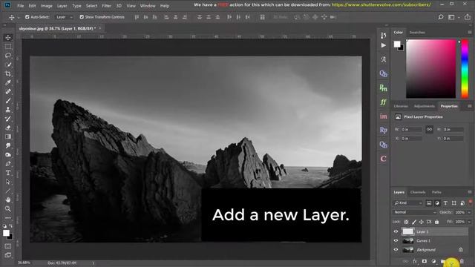This screenshot has width=475, height=267.
Task: Click the rainbow hue slider strip
Action: pos(465,69)
